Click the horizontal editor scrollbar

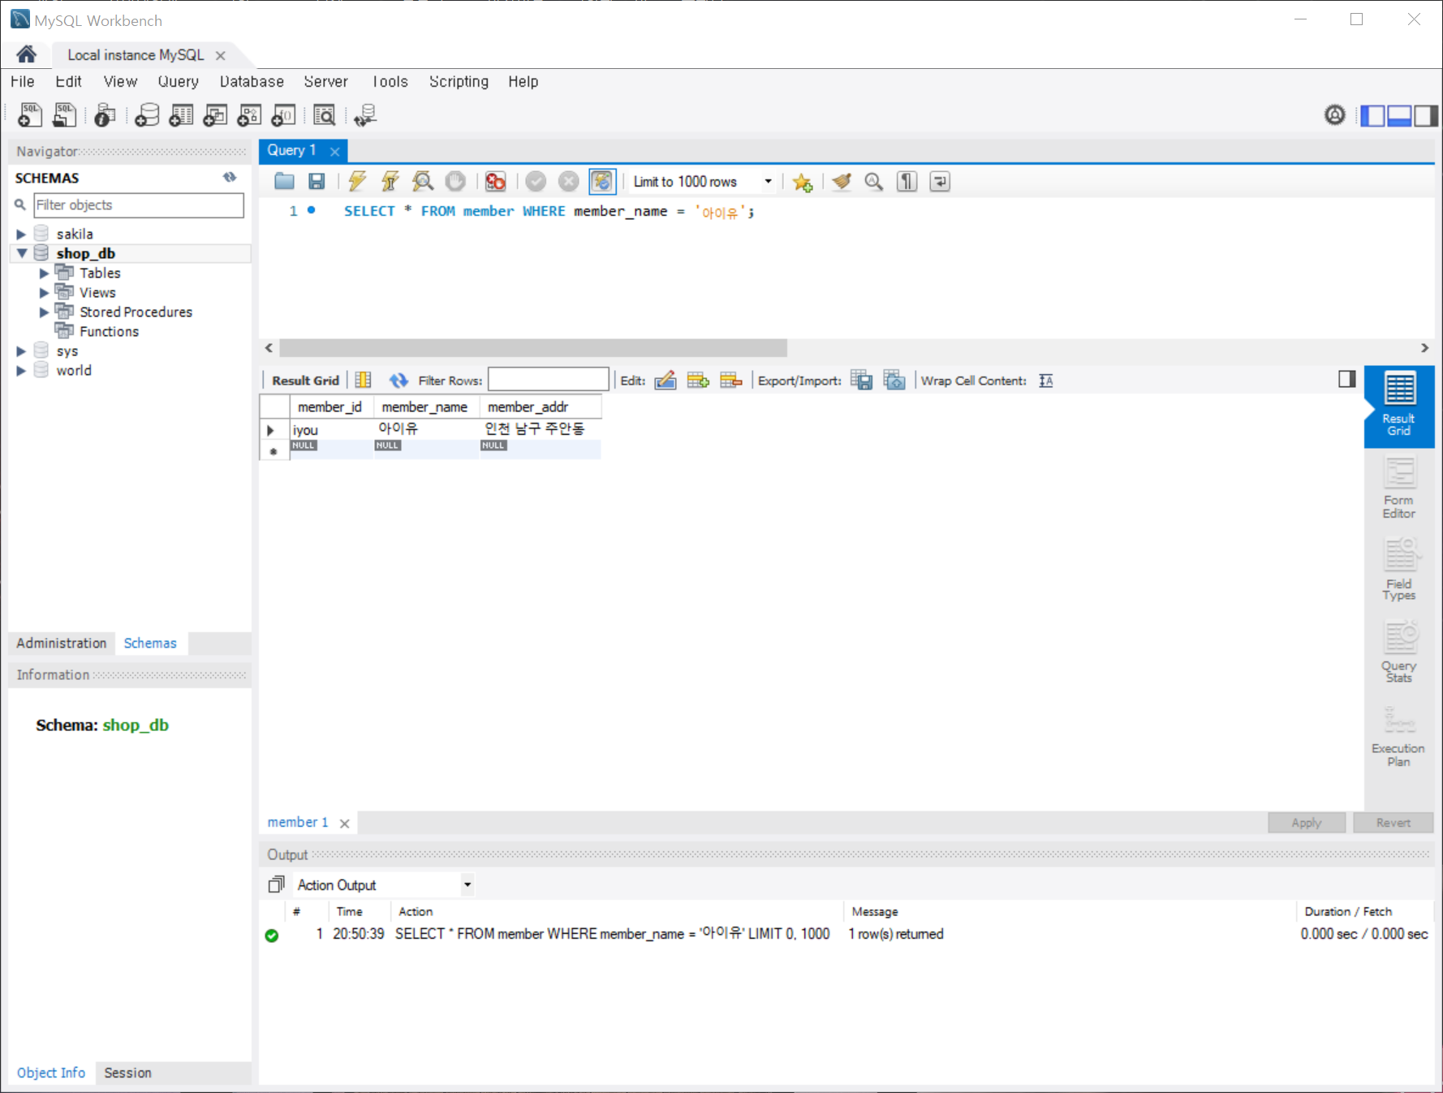(x=533, y=348)
